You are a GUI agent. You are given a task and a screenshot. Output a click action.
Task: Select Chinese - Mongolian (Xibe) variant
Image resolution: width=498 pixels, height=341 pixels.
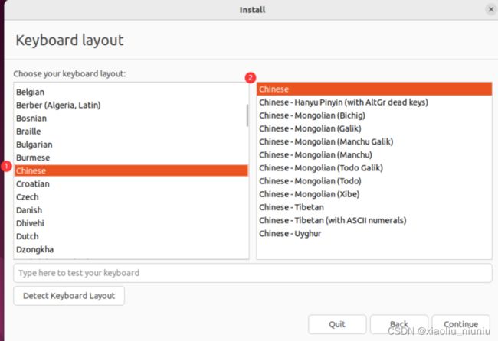pyautogui.click(x=374, y=194)
